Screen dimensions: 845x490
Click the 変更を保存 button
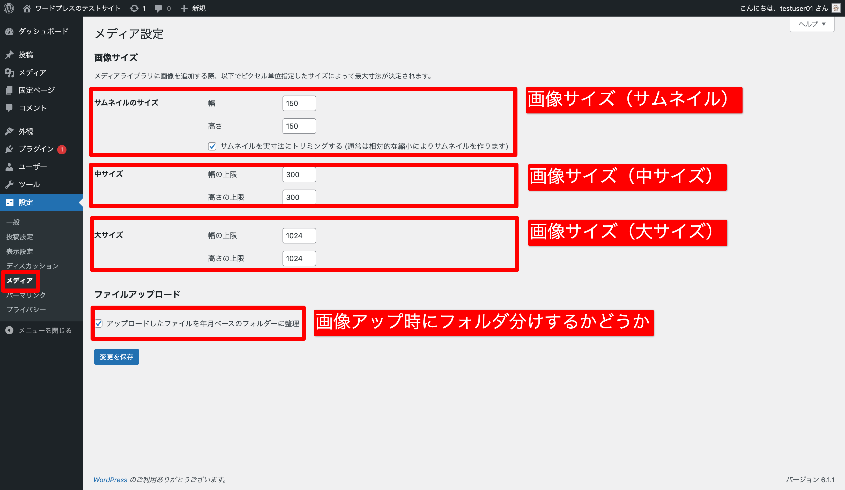117,357
